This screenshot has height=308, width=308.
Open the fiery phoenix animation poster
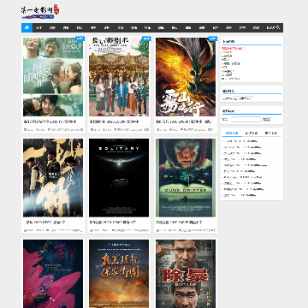186,77
